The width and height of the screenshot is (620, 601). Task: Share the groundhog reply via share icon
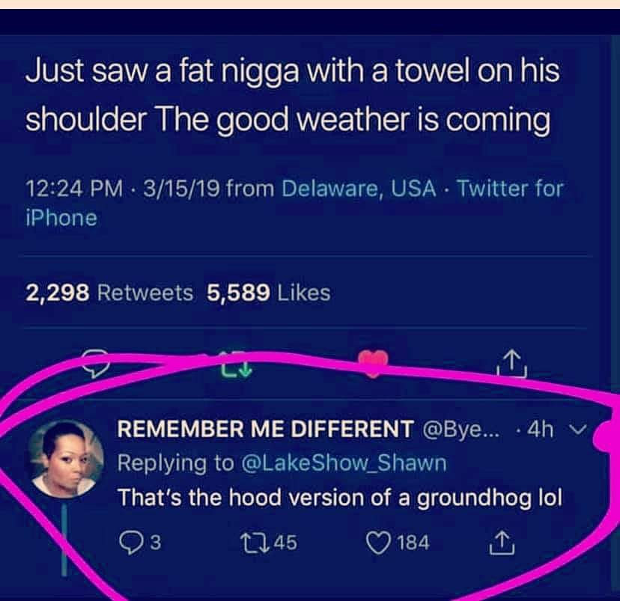pyautogui.click(x=502, y=543)
